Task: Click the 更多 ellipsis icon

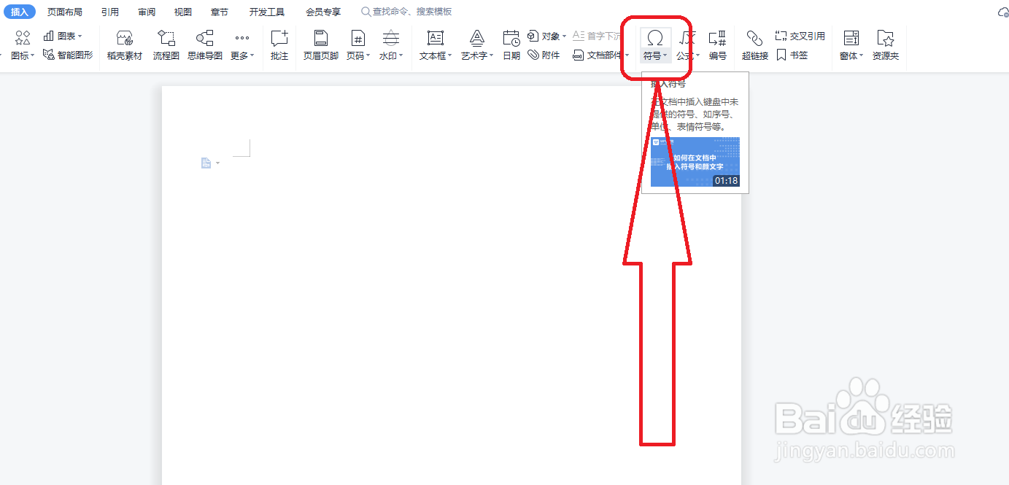Action: [x=242, y=38]
